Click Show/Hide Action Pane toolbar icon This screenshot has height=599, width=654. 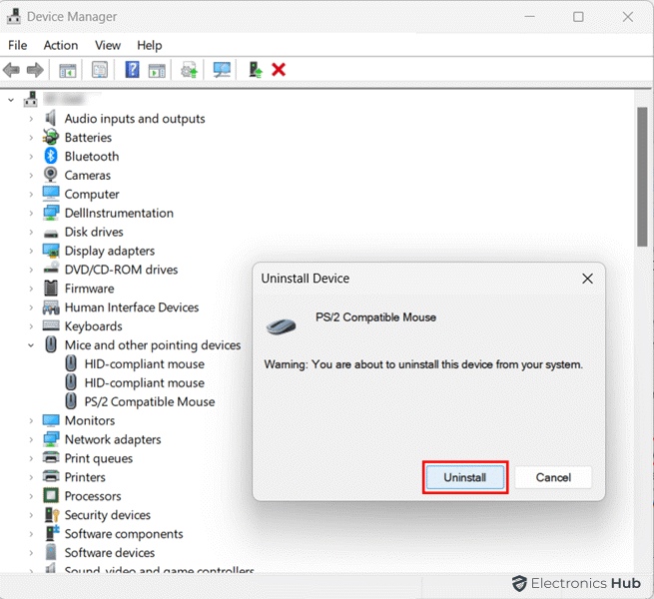[157, 70]
